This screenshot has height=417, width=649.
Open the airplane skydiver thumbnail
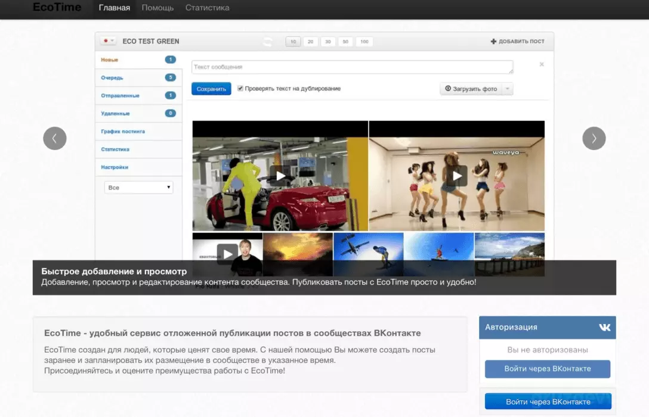coord(369,254)
